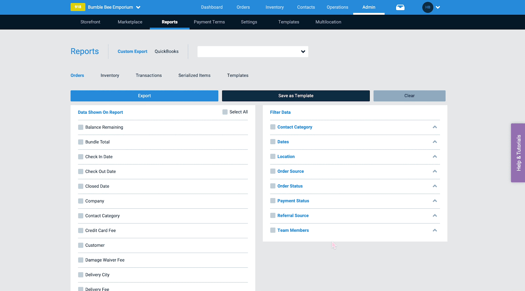Click the 918 yellow badge

[78, 7]
